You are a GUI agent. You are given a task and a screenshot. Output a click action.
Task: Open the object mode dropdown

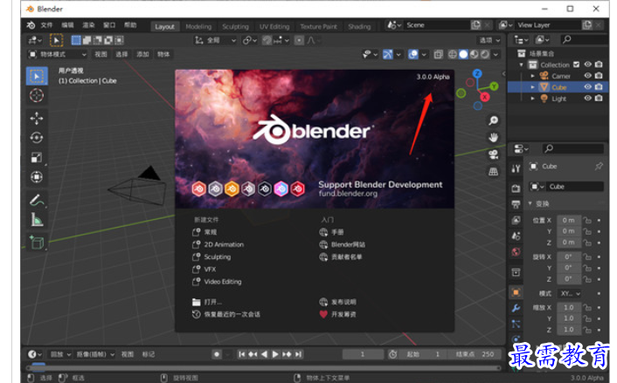pyautogui.click(x=57, y=54)
